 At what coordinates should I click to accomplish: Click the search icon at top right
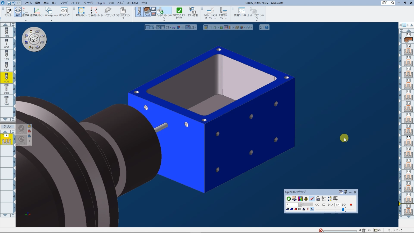coord(393,3)
